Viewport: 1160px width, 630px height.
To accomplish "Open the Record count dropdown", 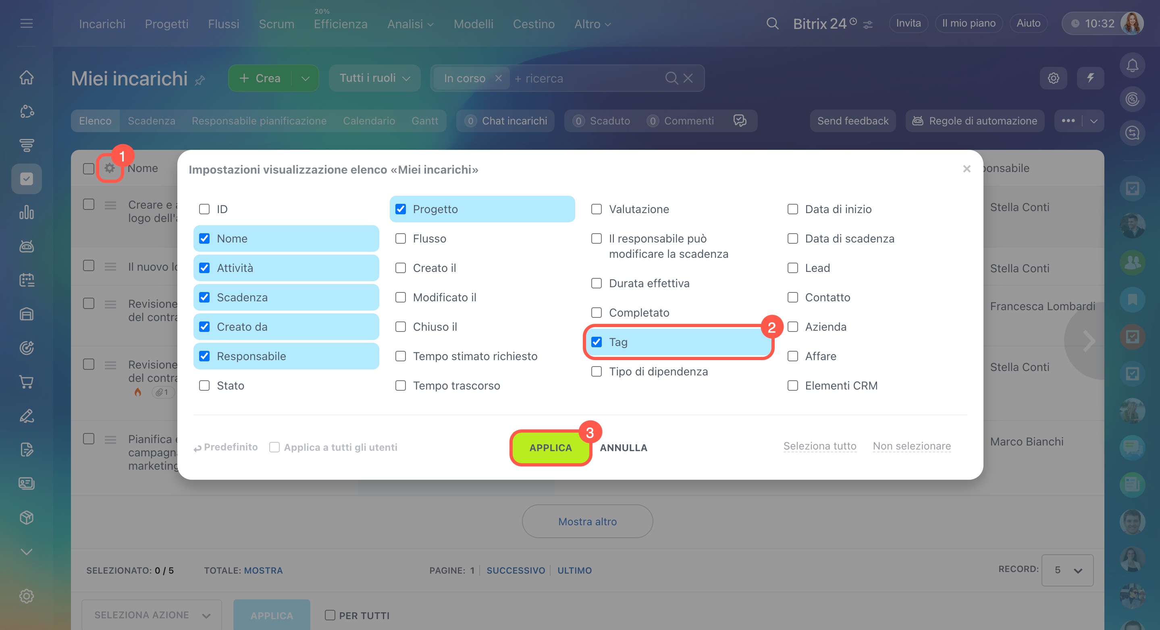I will pos(1067,570).
